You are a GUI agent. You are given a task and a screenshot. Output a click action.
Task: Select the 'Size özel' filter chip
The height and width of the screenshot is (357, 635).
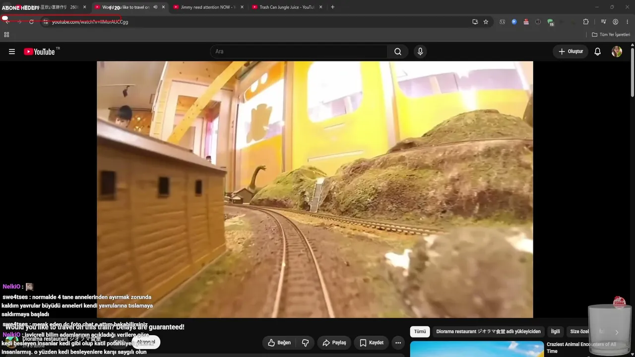coord(579,332)
